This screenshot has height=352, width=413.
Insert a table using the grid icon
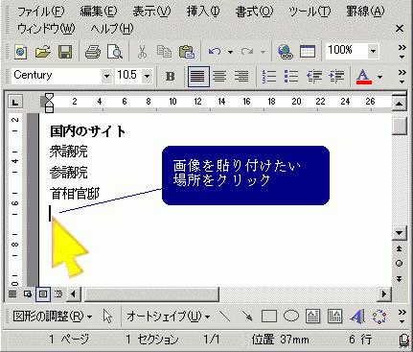pyautogui.click(x=308, y=52)
